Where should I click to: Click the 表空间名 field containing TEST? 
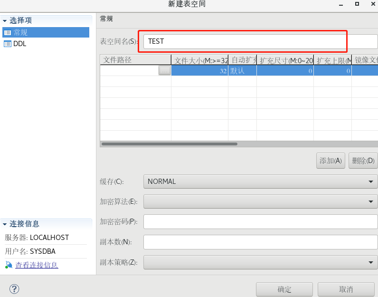coord(260,41)
